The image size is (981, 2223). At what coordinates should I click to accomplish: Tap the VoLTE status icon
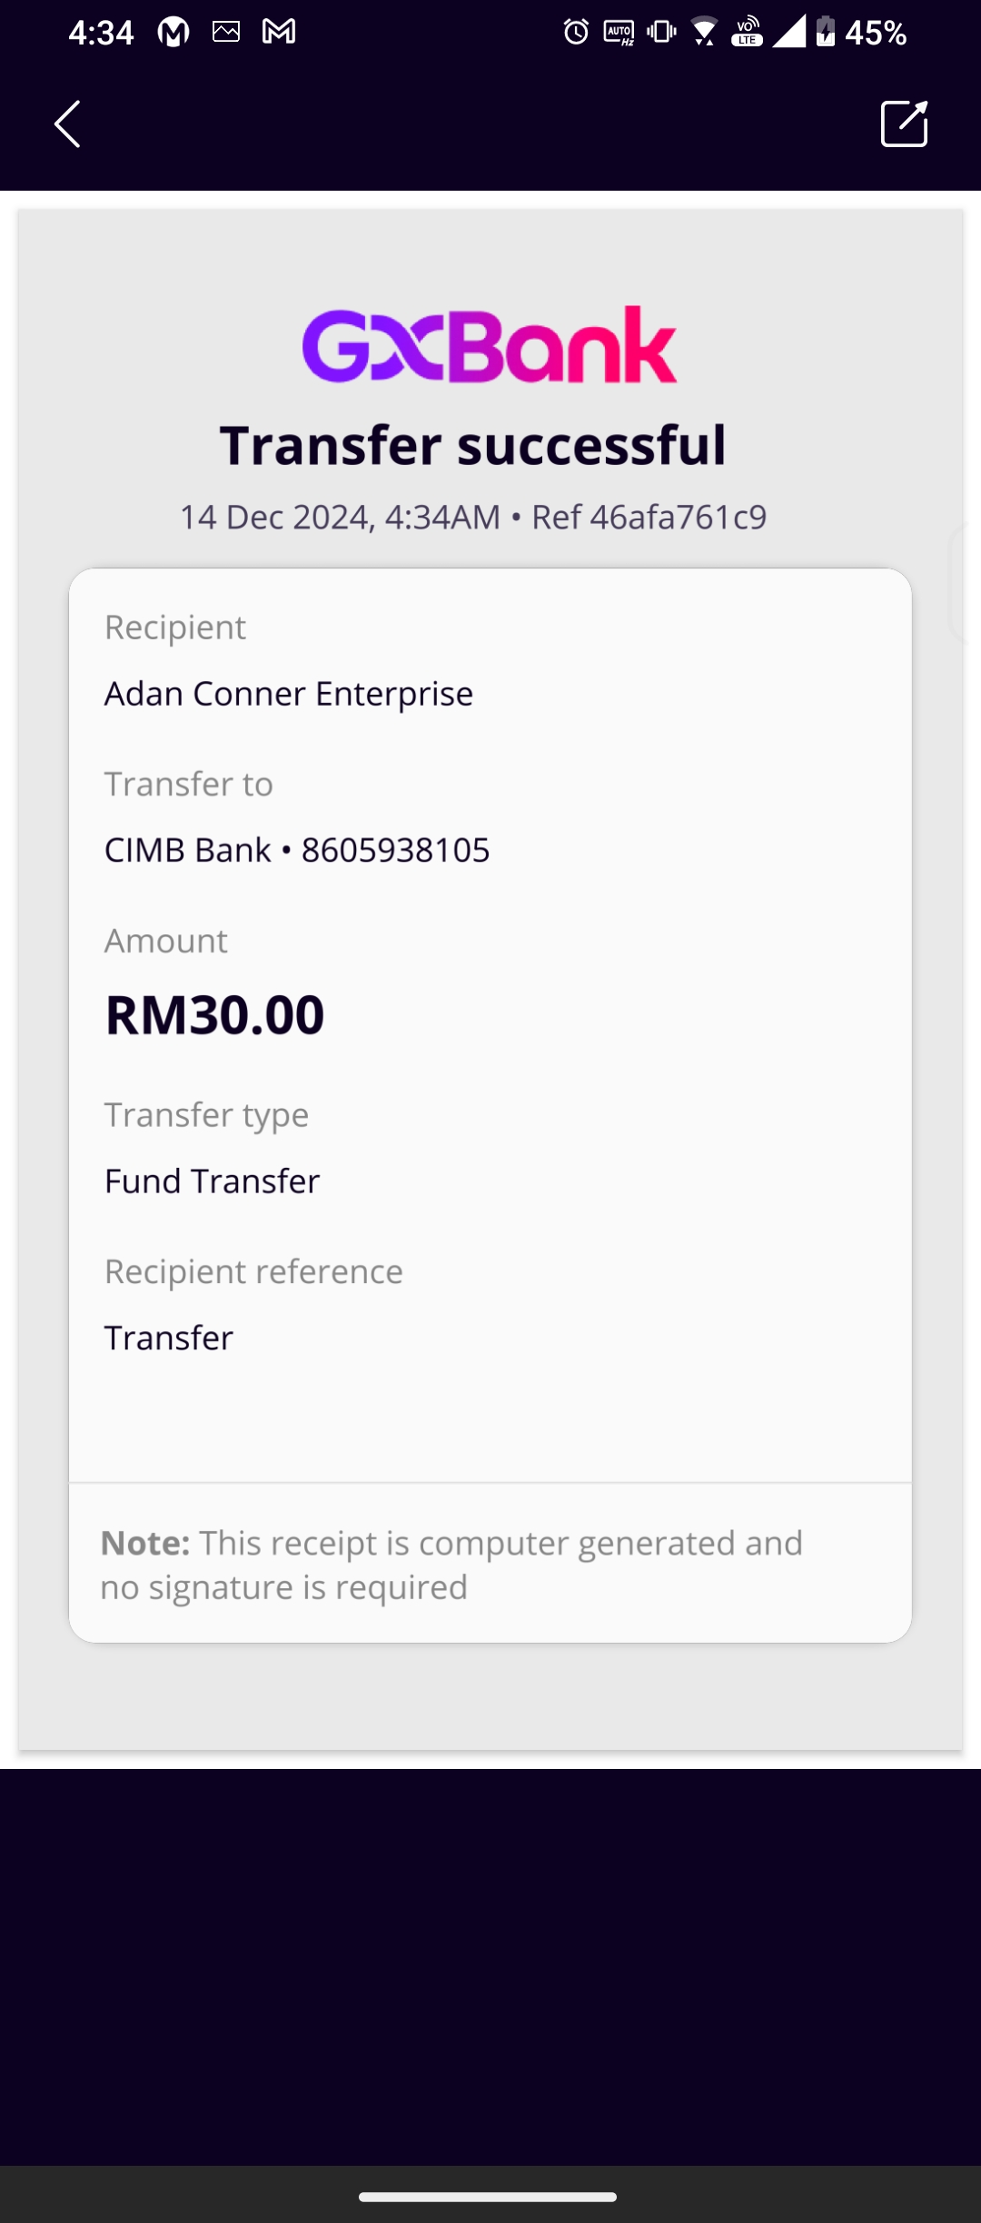click(747, 33)
